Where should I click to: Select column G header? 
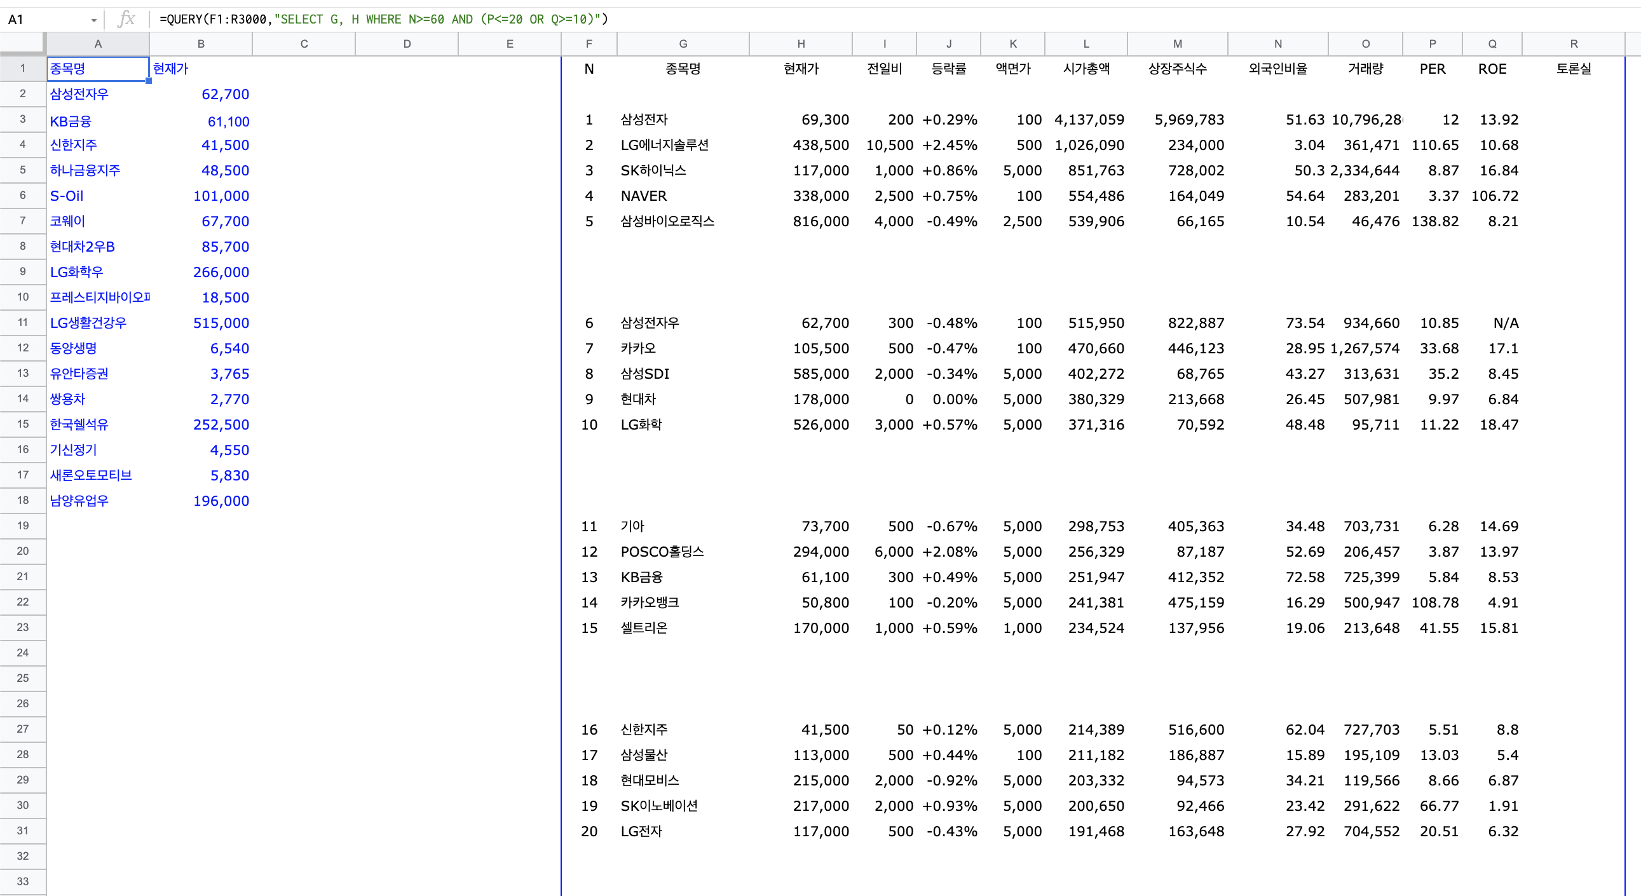tap(682, 44)
